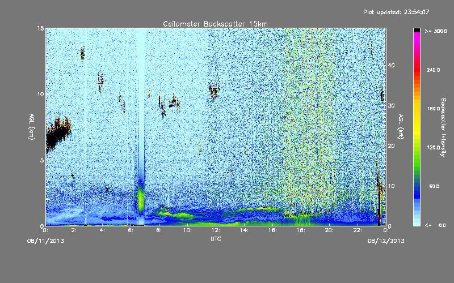Click the x-axis tick label '14:'
Viewport: 454px width, 283px height.
[244, 230]
